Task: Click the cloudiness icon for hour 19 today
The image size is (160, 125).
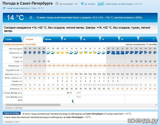Action: (104, 53)
